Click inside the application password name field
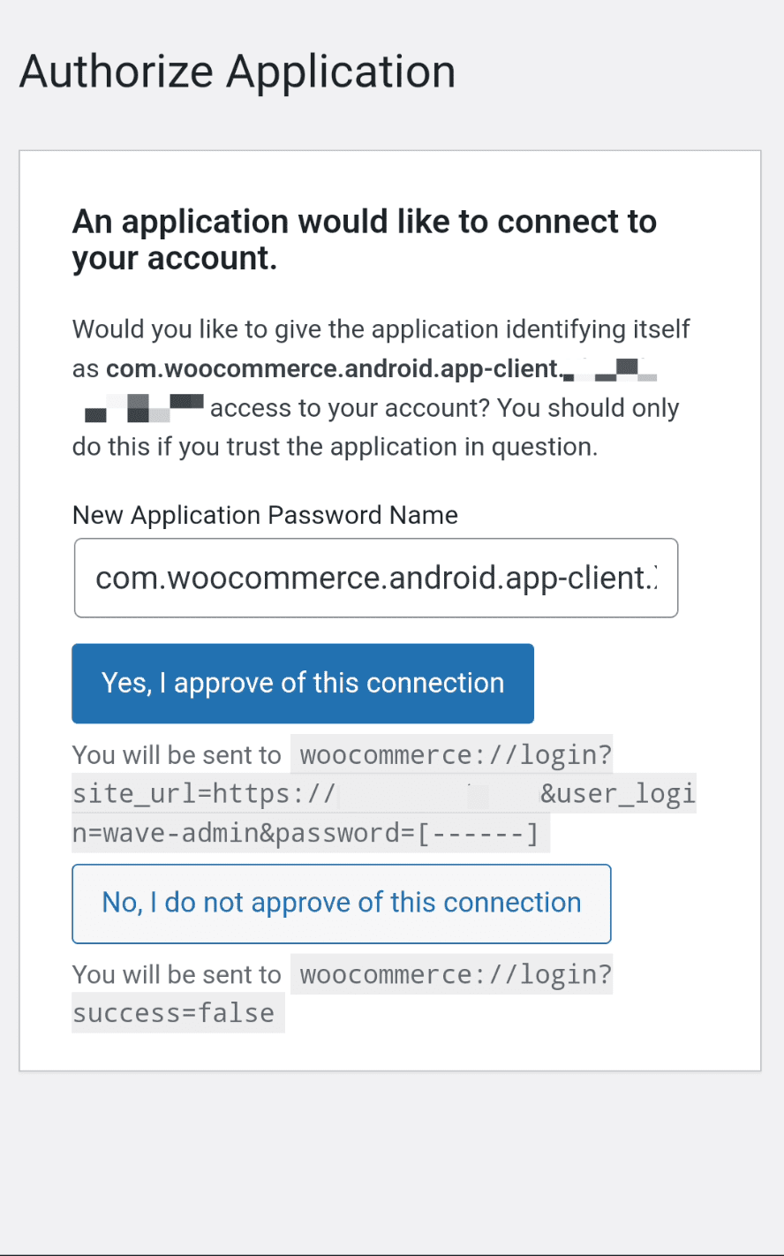The width and height of the screenshot is (784, 1256). (x=375, y=577)
